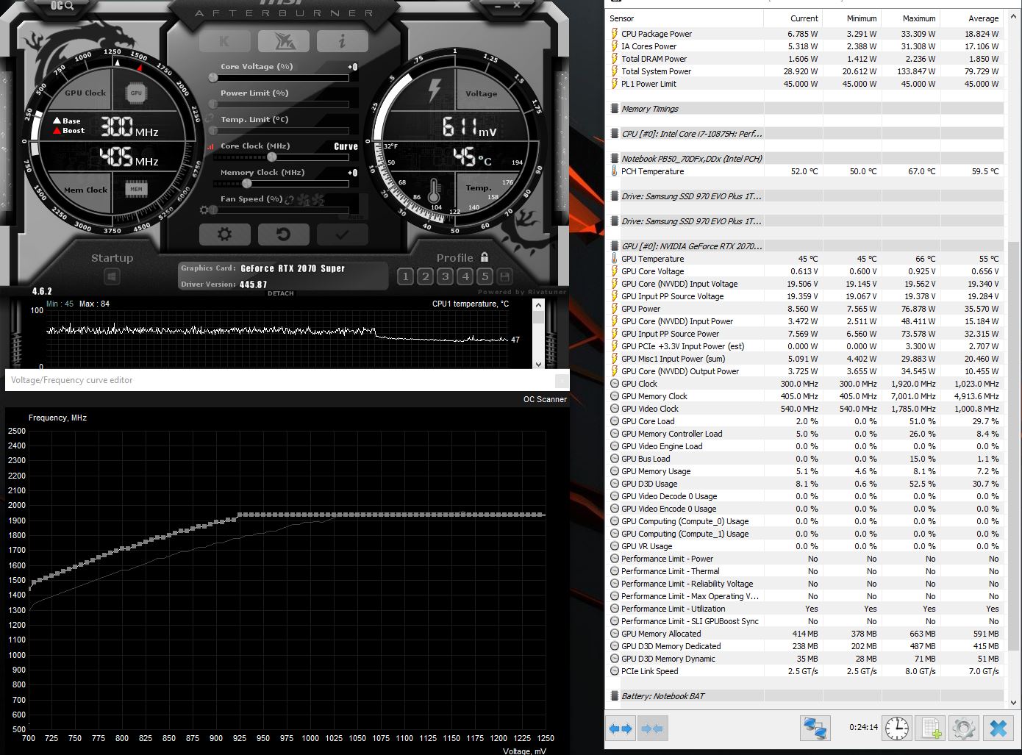Close the Voltage/Frequency curve editor
The image size is (1022, 755).
coord(562,380)
